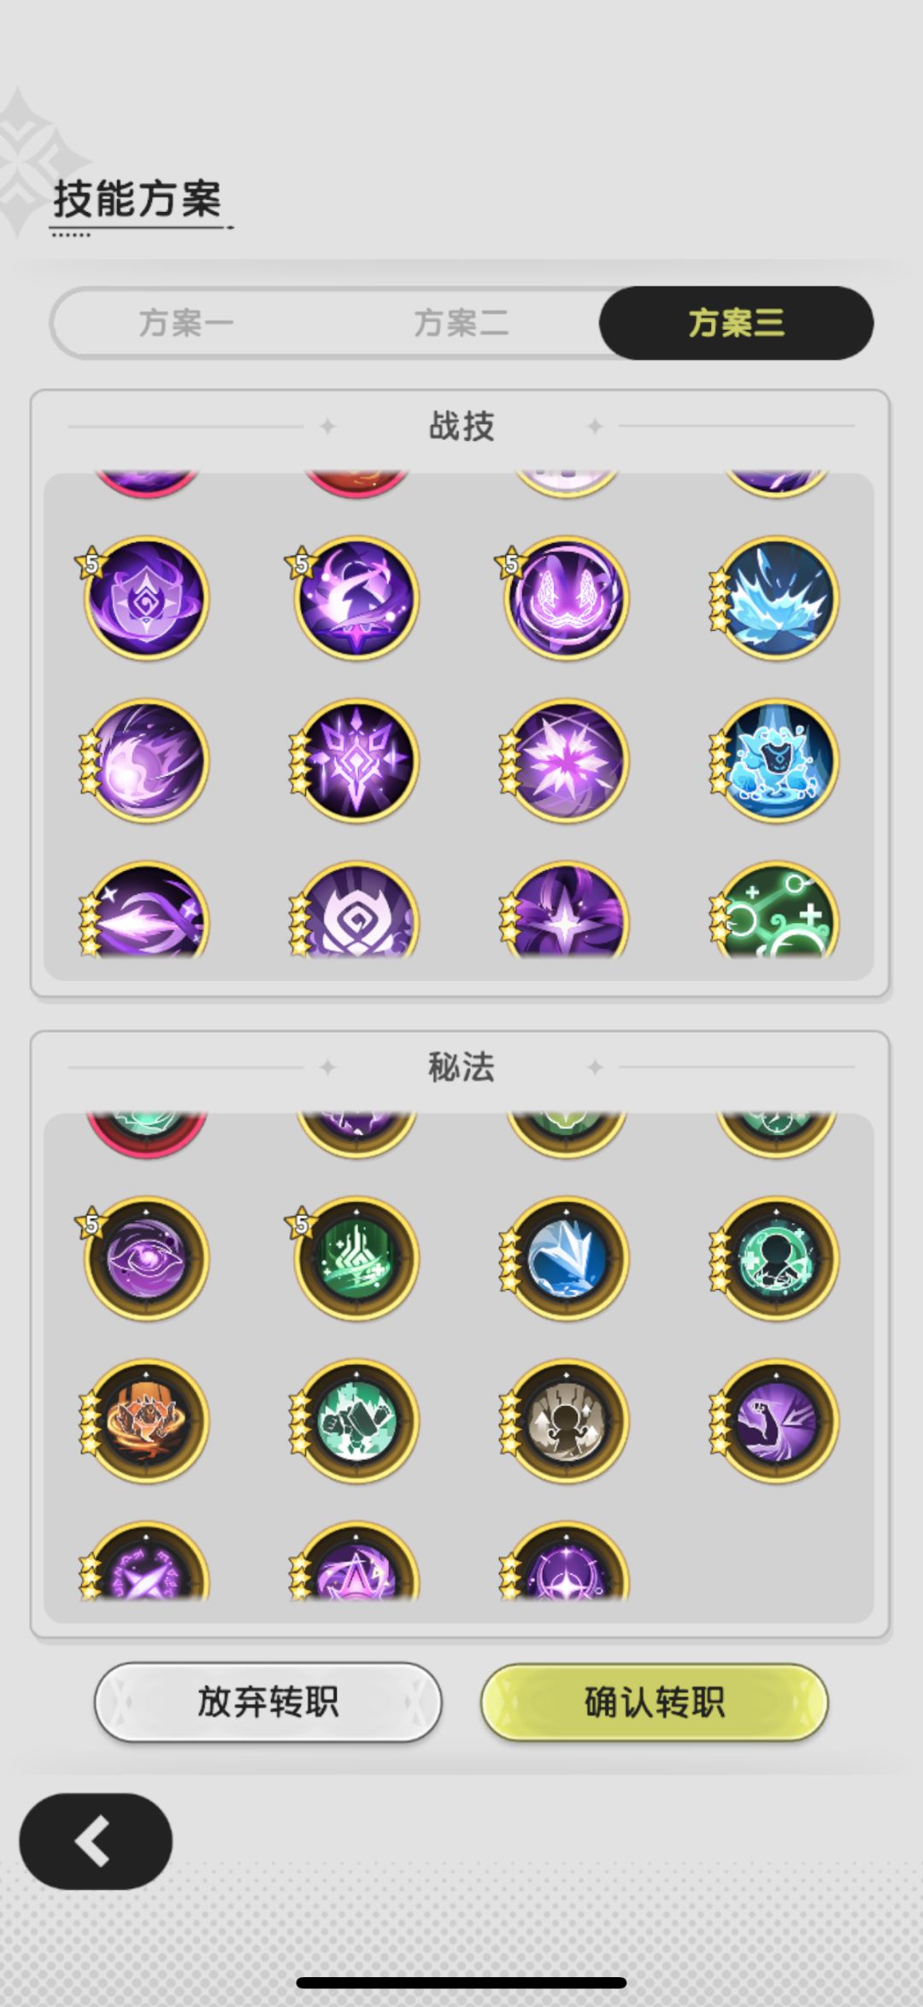Select the green fist golem secret art

pos(356,1421)
